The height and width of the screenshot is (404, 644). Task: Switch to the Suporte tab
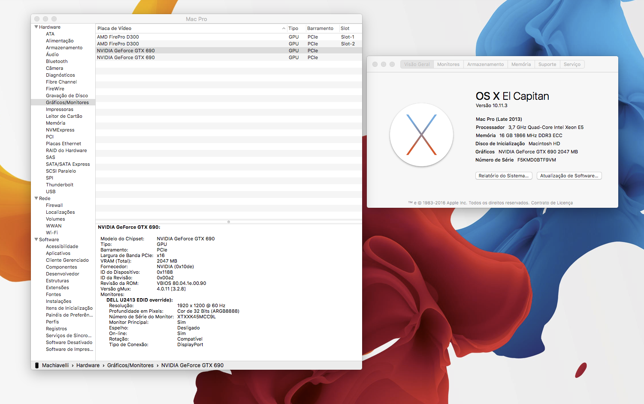(x=547, y=64)
